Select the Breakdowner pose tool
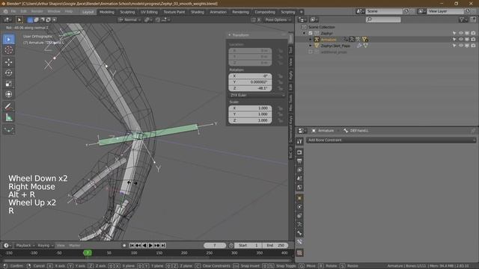Viewport: 479px width, 269px height. pos(8,130)
